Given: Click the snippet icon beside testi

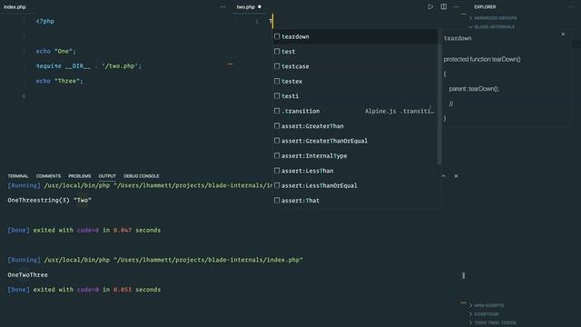Looking at the screenshot, I should click(x=277, y=95).
